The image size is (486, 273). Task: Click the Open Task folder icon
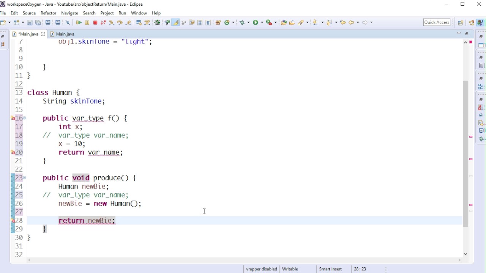[292, 22]
